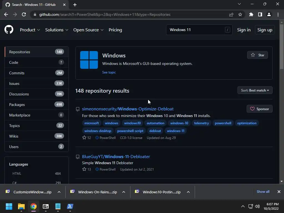Close the Search Windows 11 GitHub tab
The width and height of the screenshot is (284, 213).
pos(64,5)
